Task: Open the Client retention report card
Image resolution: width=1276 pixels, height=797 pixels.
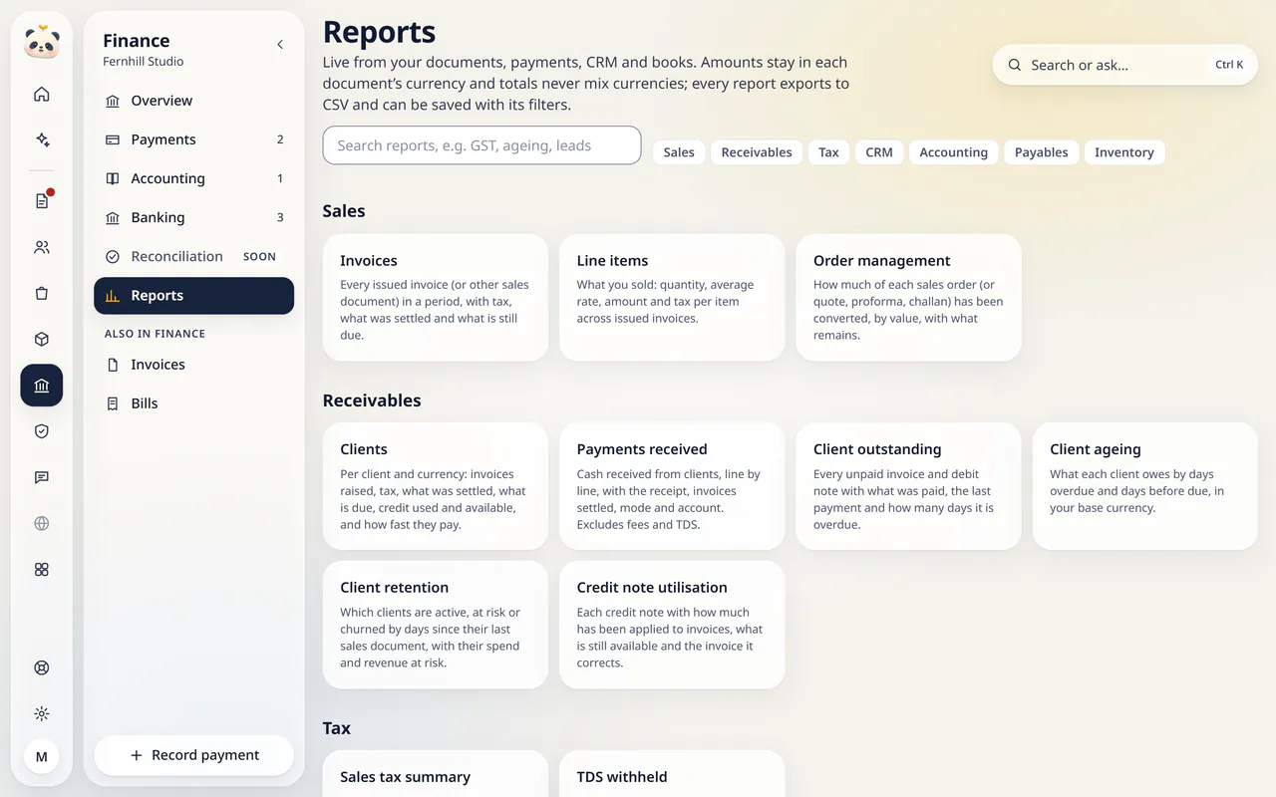Action: [x=436, y=625]
